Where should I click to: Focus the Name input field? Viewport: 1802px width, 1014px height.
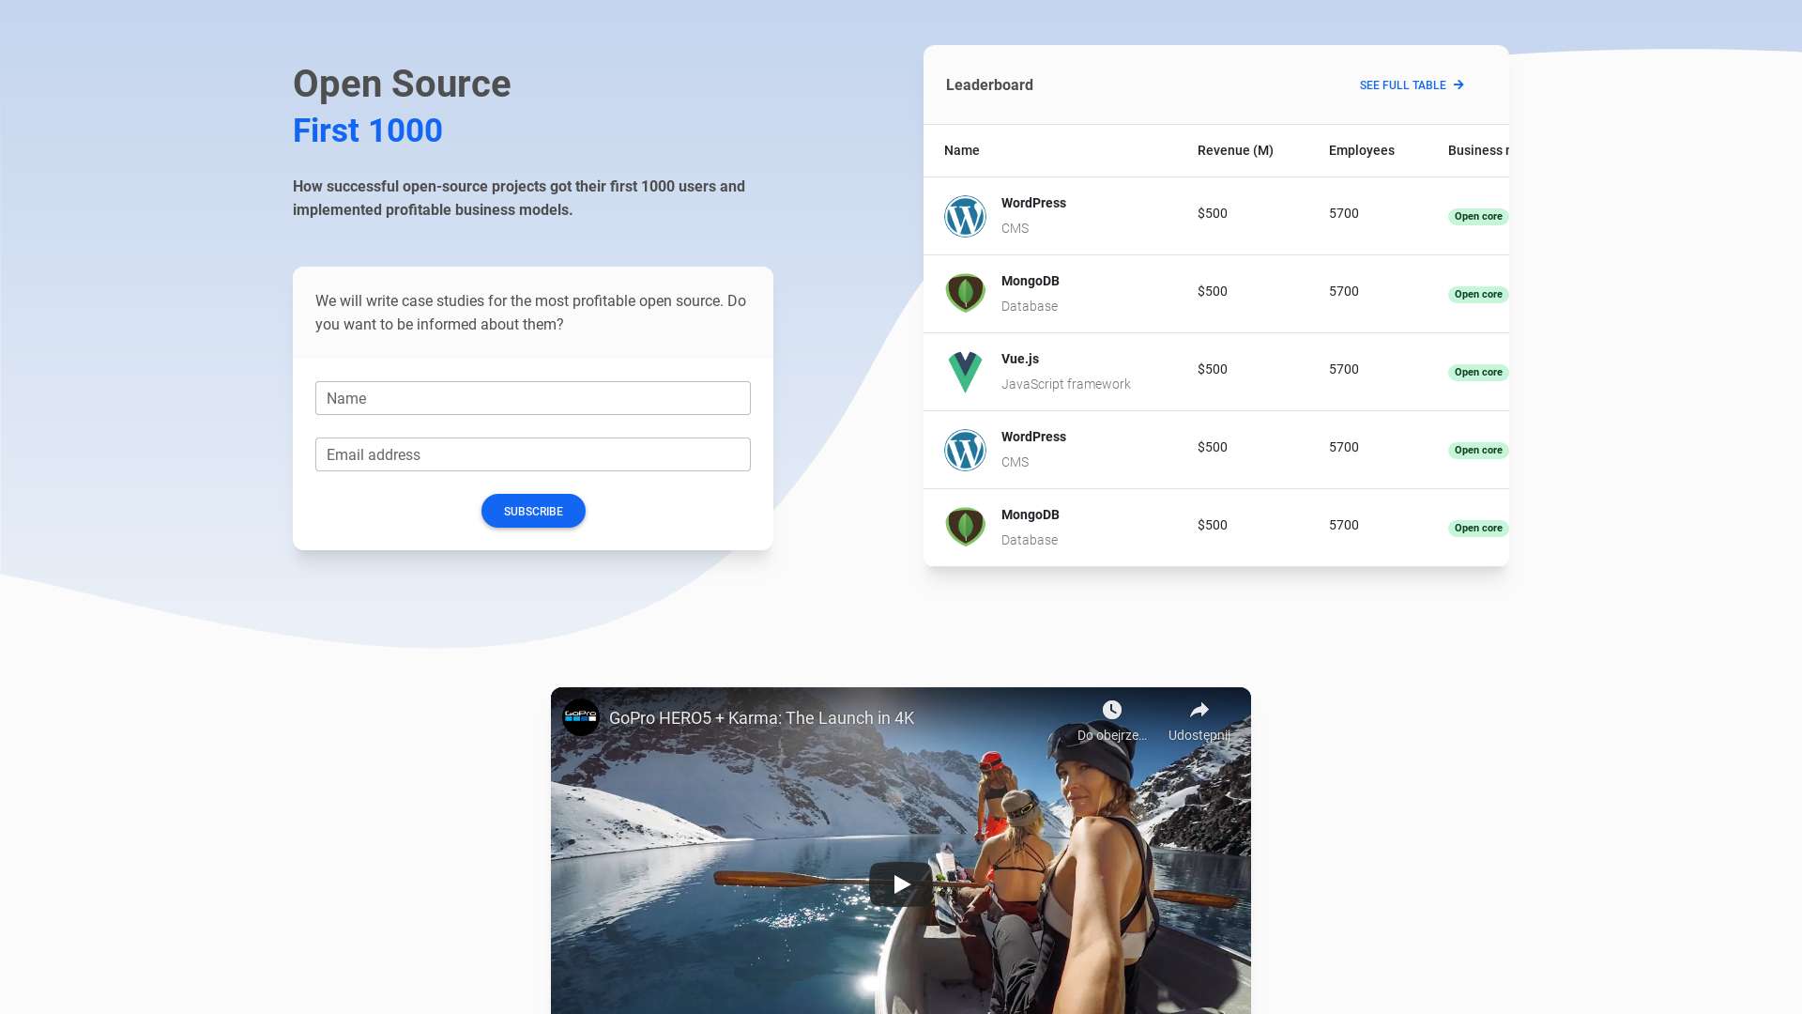532,398
